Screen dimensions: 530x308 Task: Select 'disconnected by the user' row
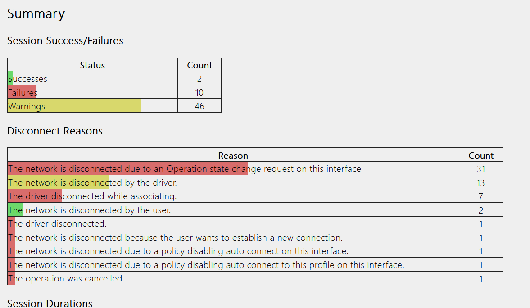pos(233,210)
